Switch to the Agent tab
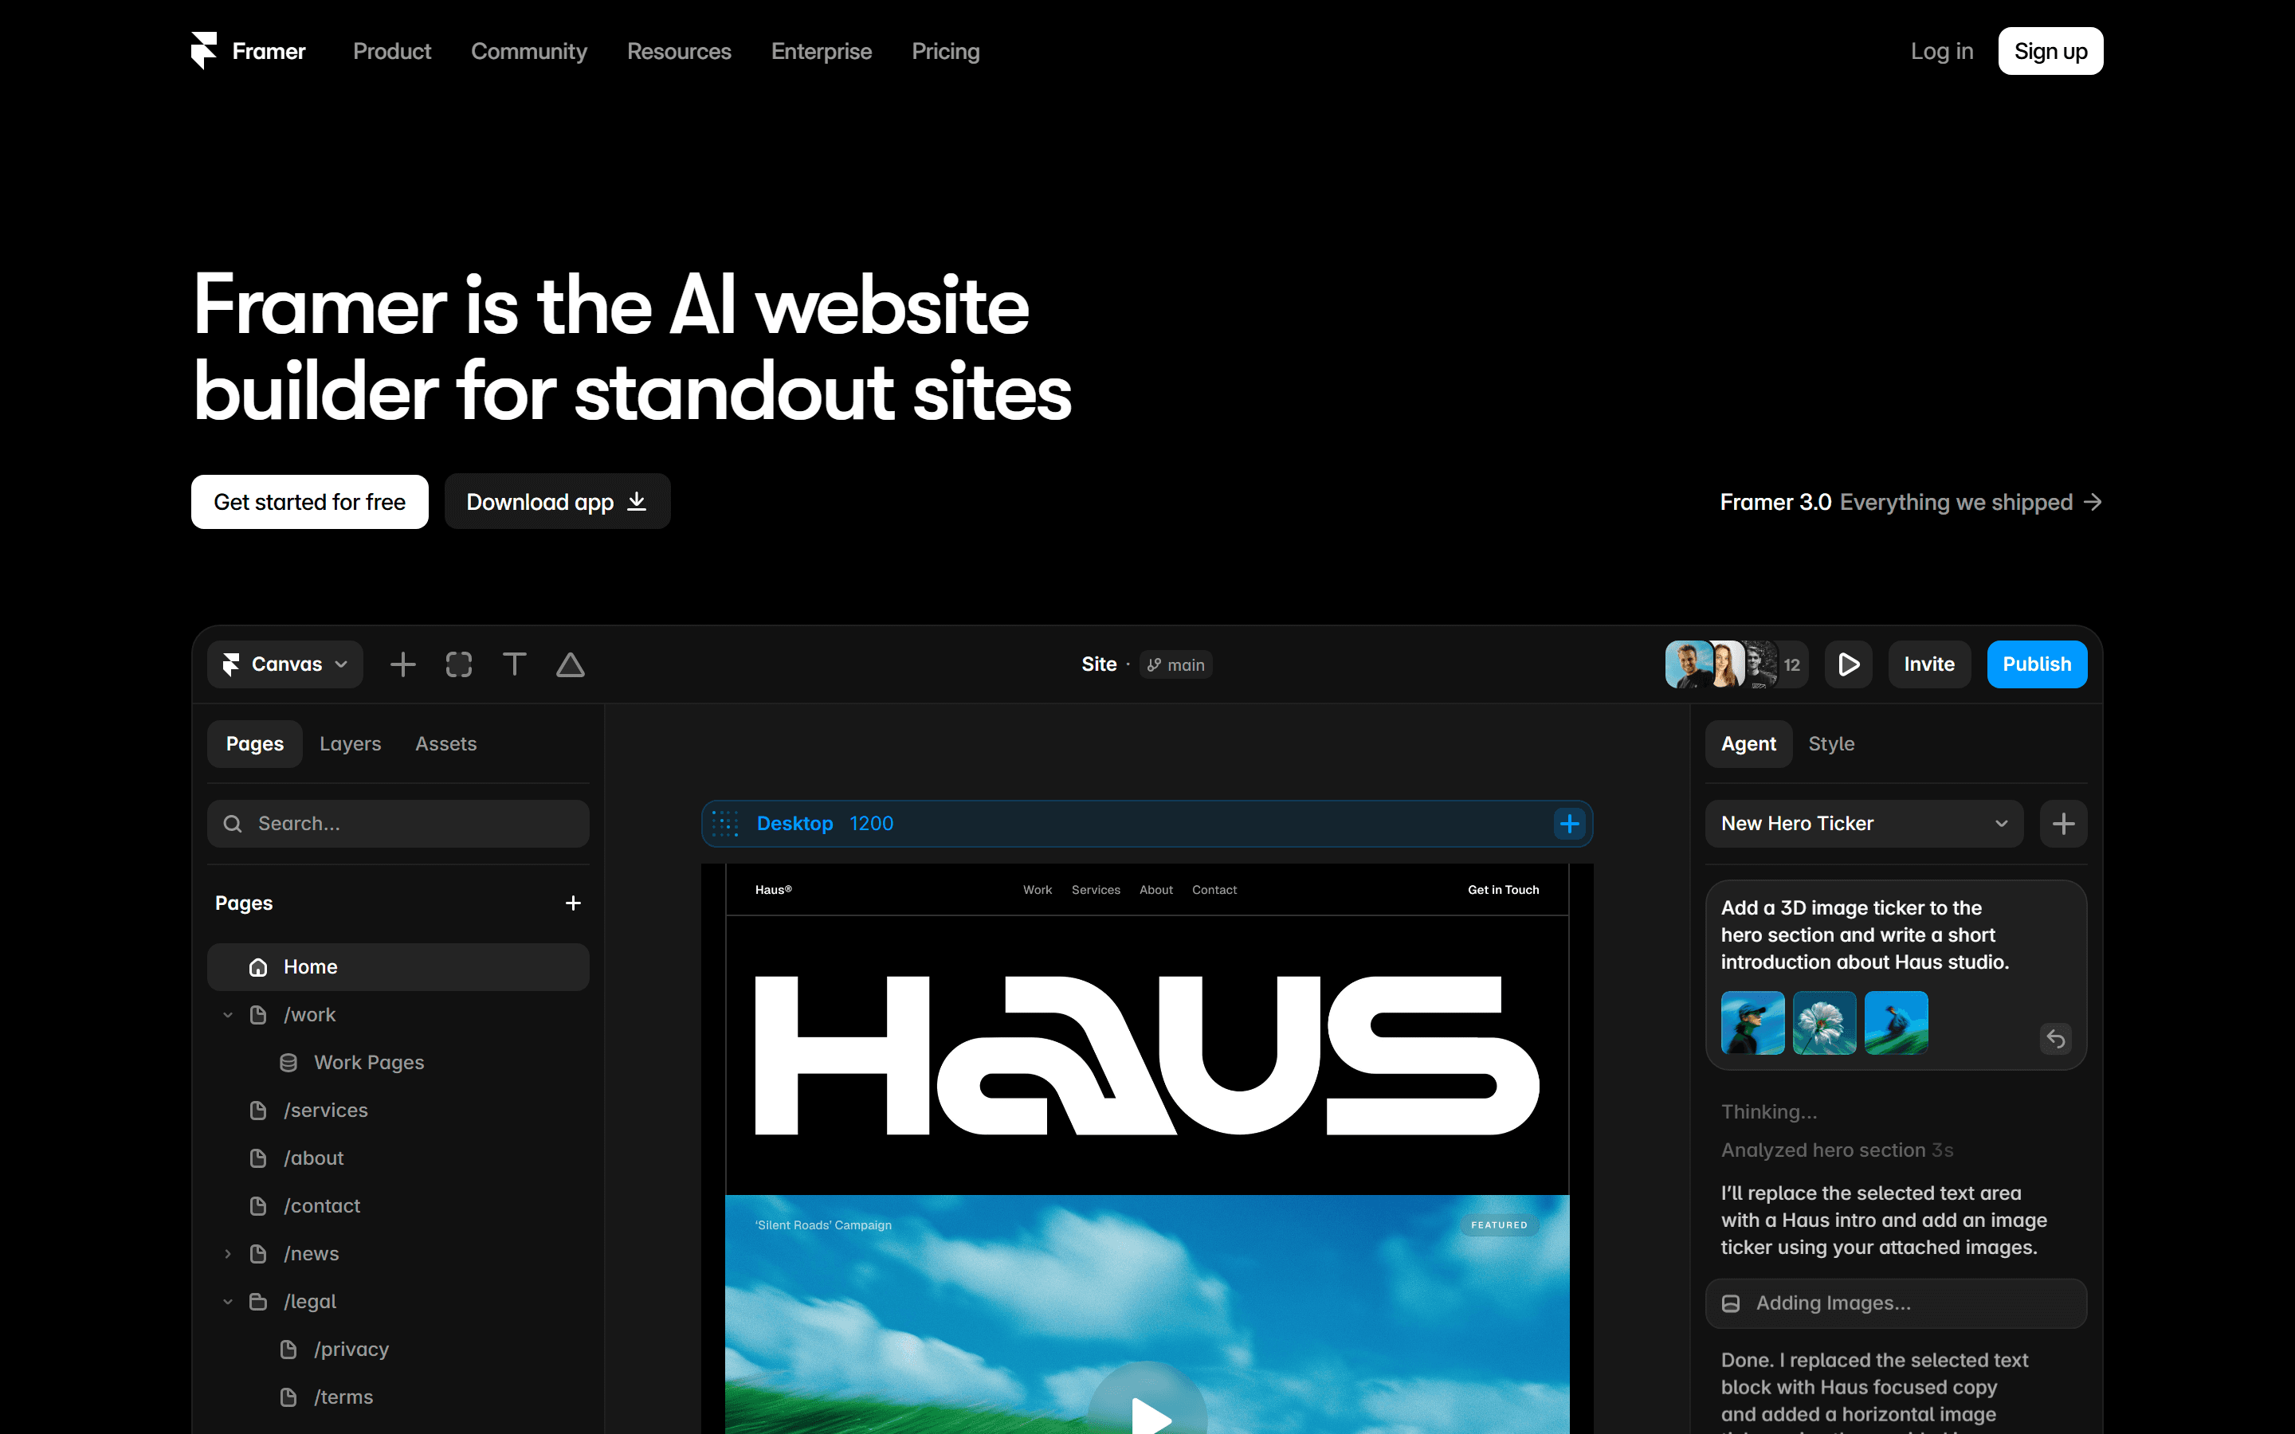 [1749, 745]
